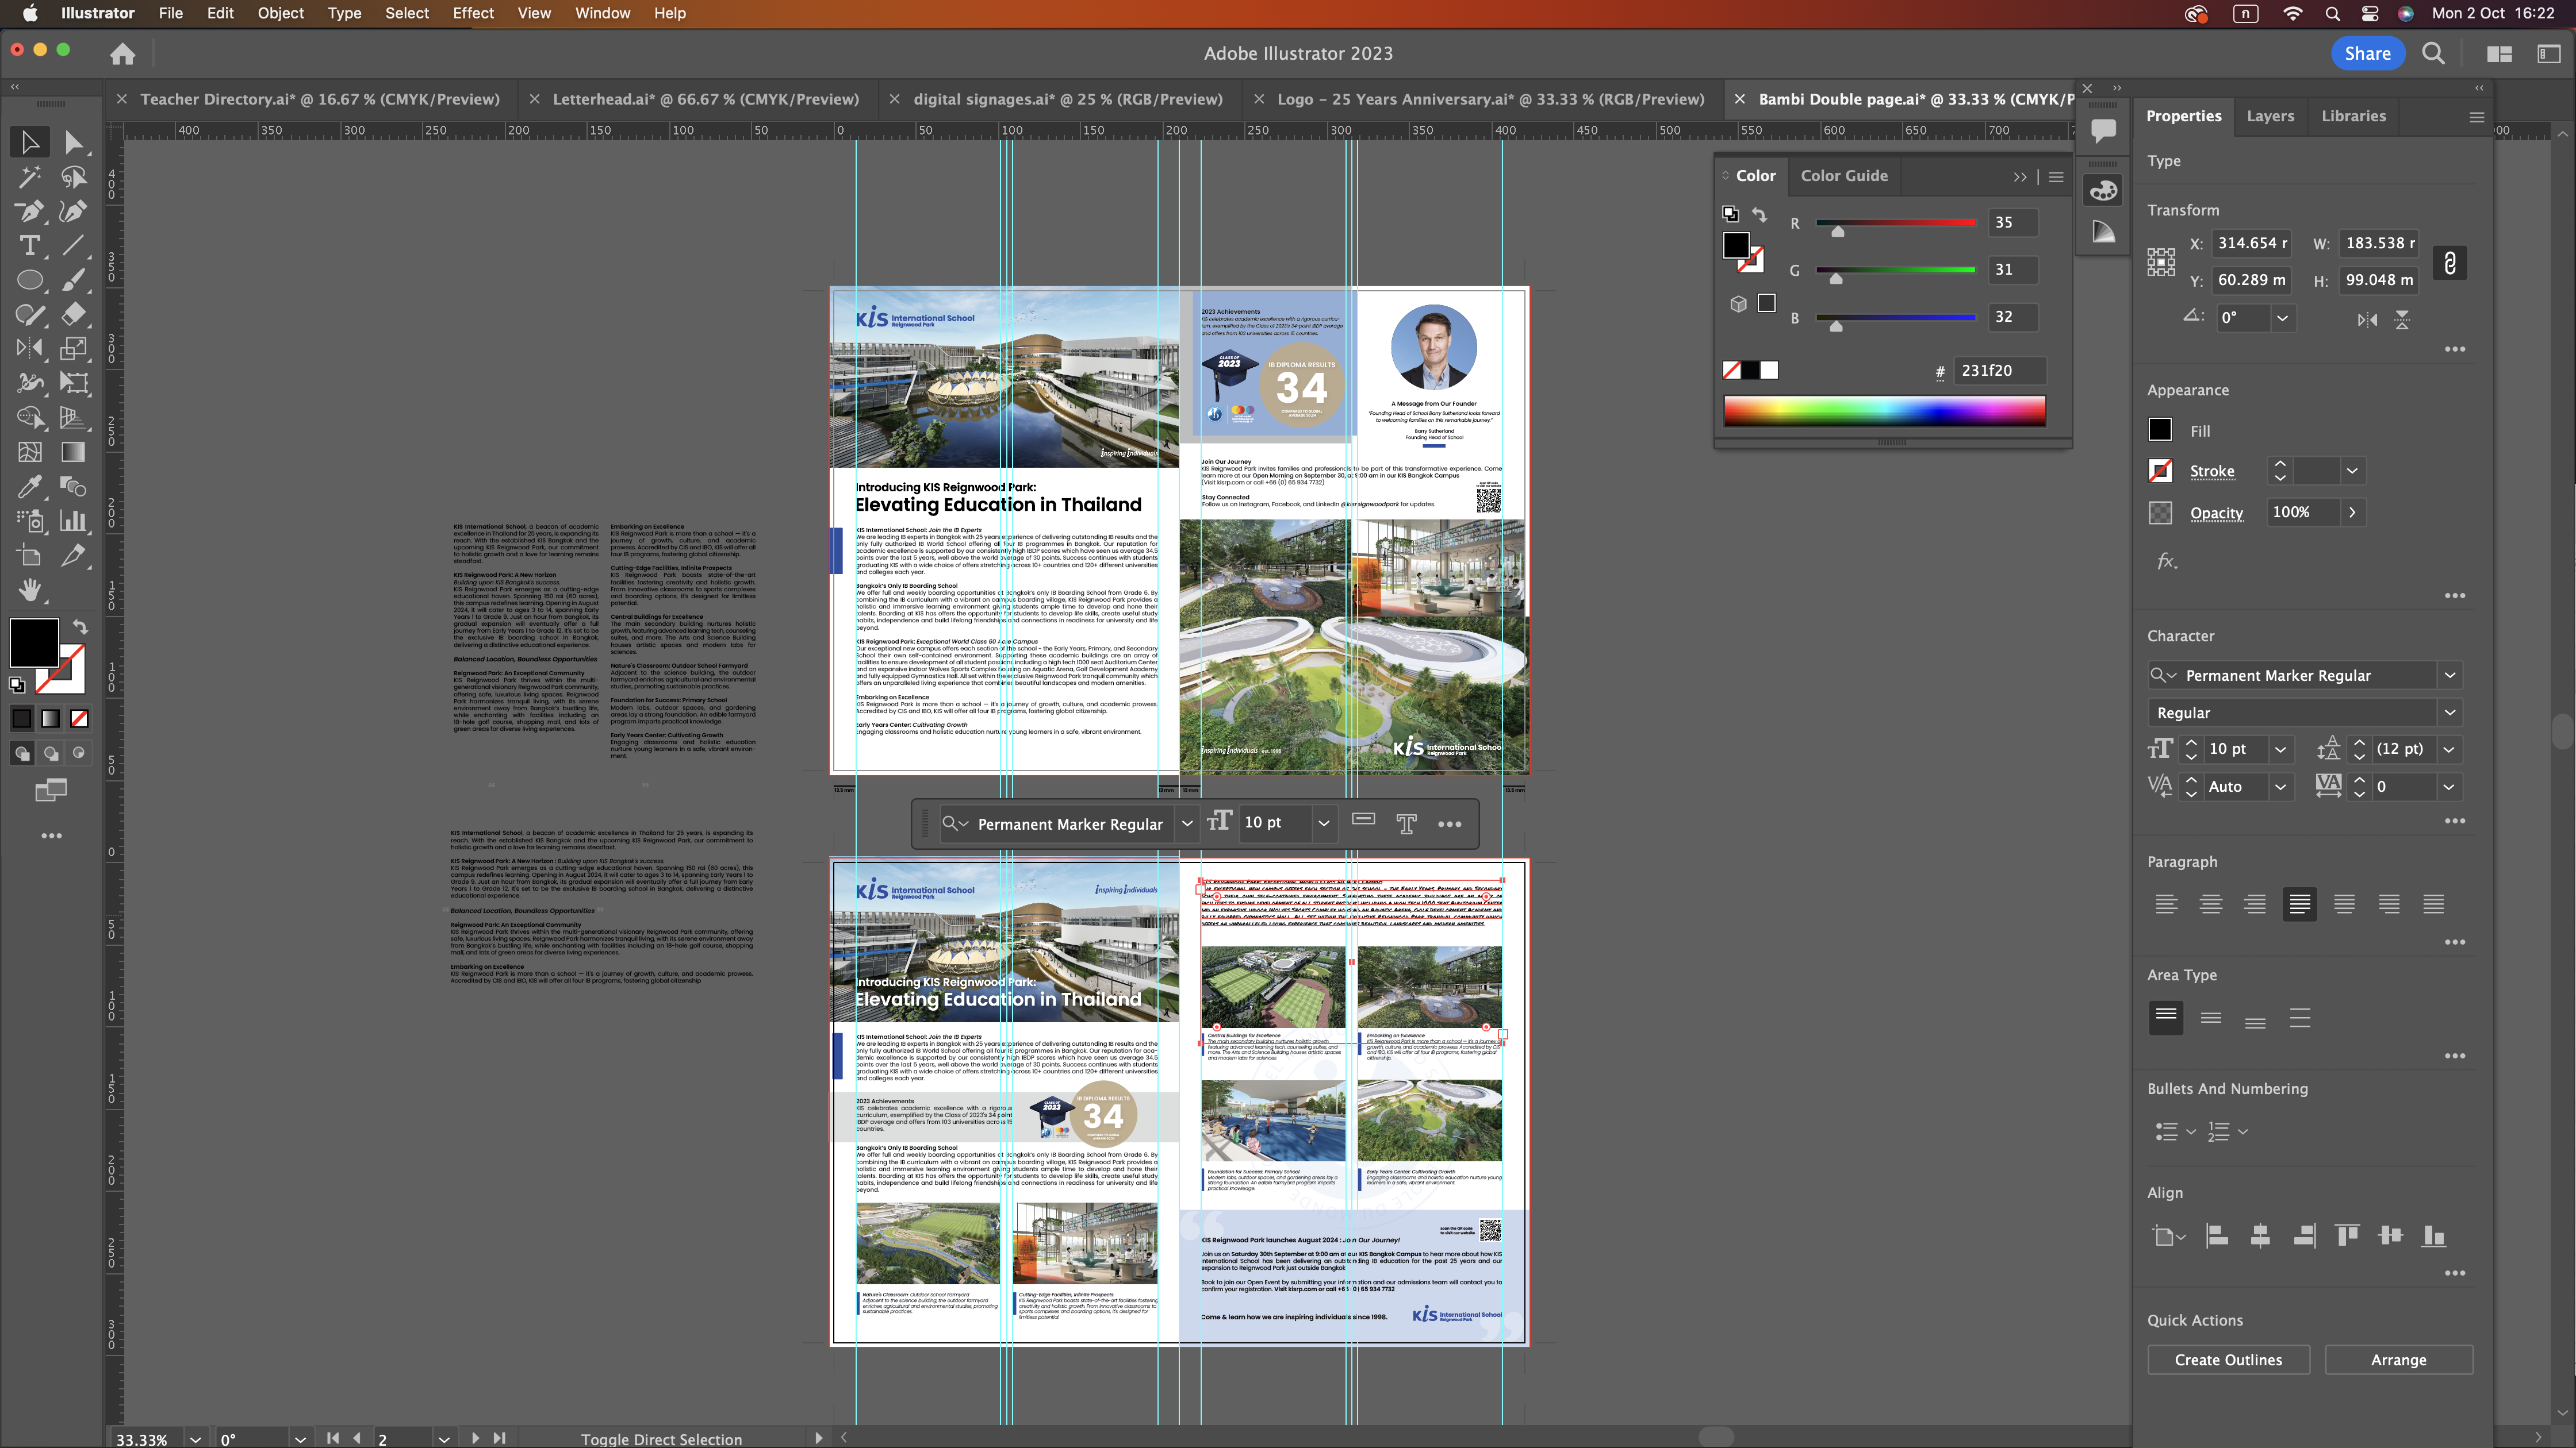This screenshot has height=1448, width=2576.
Task: Switch to Letterhead.ai document tab
Action: coord(705,99)
